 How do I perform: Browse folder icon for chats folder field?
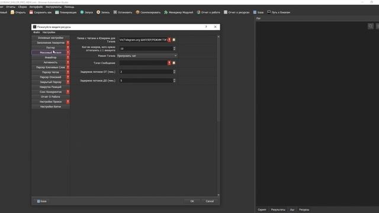pyautogui.click(x=174, y=40)
